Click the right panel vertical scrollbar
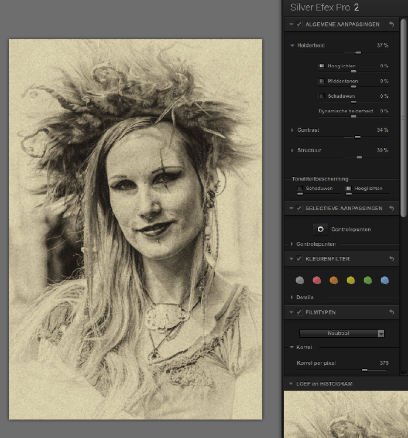408x438 pixels. (403, 118)
